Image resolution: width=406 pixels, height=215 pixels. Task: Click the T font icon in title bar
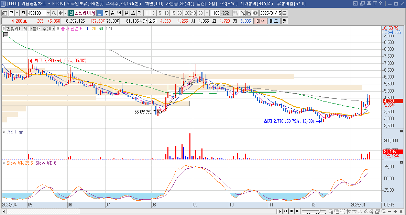point(375,3)
